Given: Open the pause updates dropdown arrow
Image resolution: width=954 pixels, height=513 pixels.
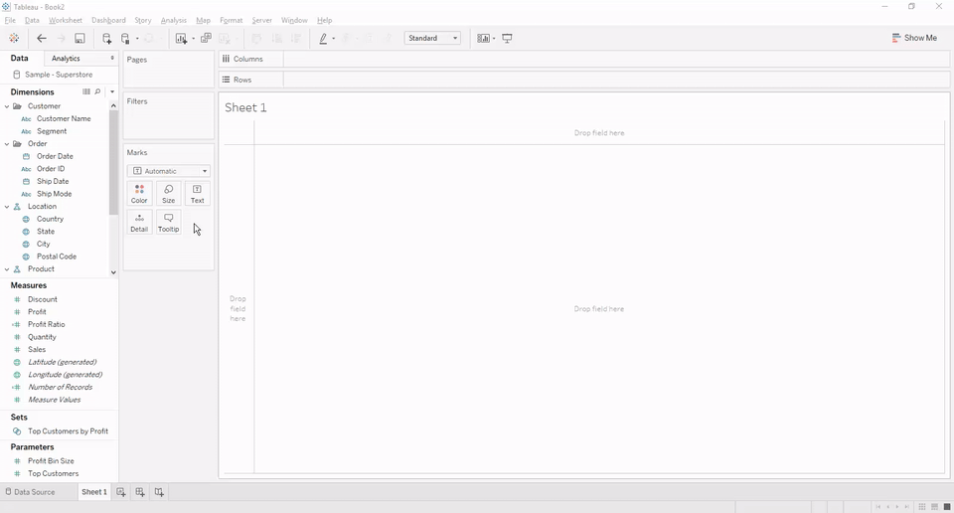Looking at the screenshot, I should pyautogui.click(x=137, y=39).
